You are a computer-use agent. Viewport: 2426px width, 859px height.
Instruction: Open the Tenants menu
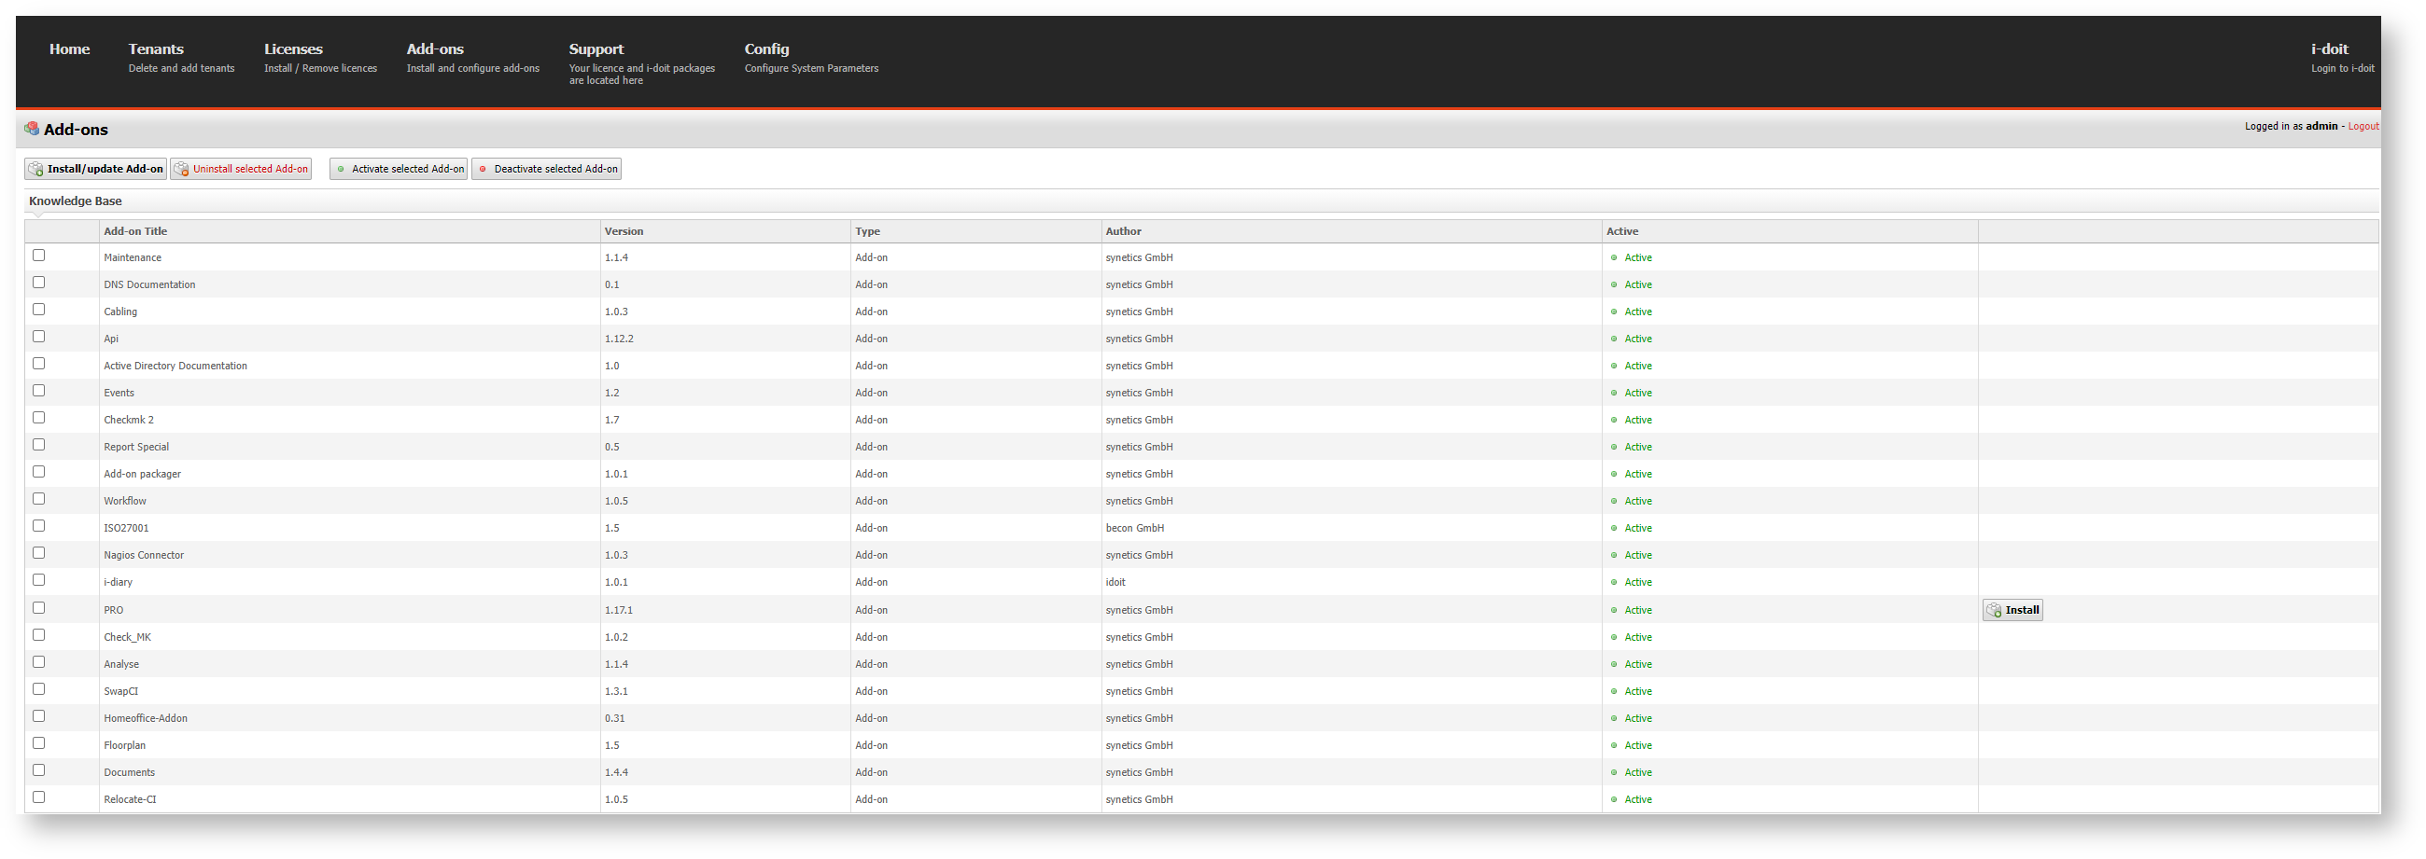pos(181,58)
